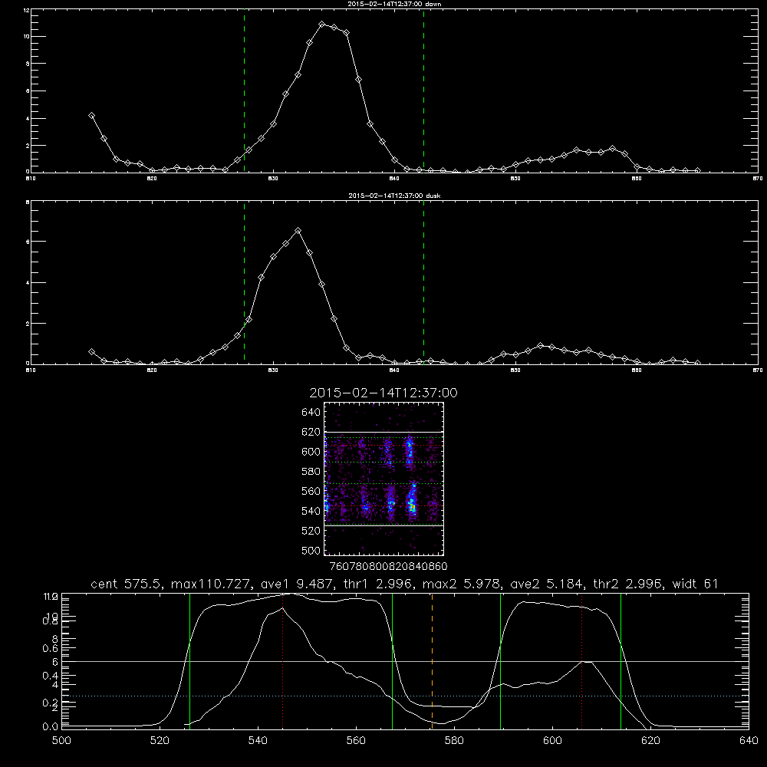
Task: Click the 'max2 5.978' value
Action: coord(459,584)
